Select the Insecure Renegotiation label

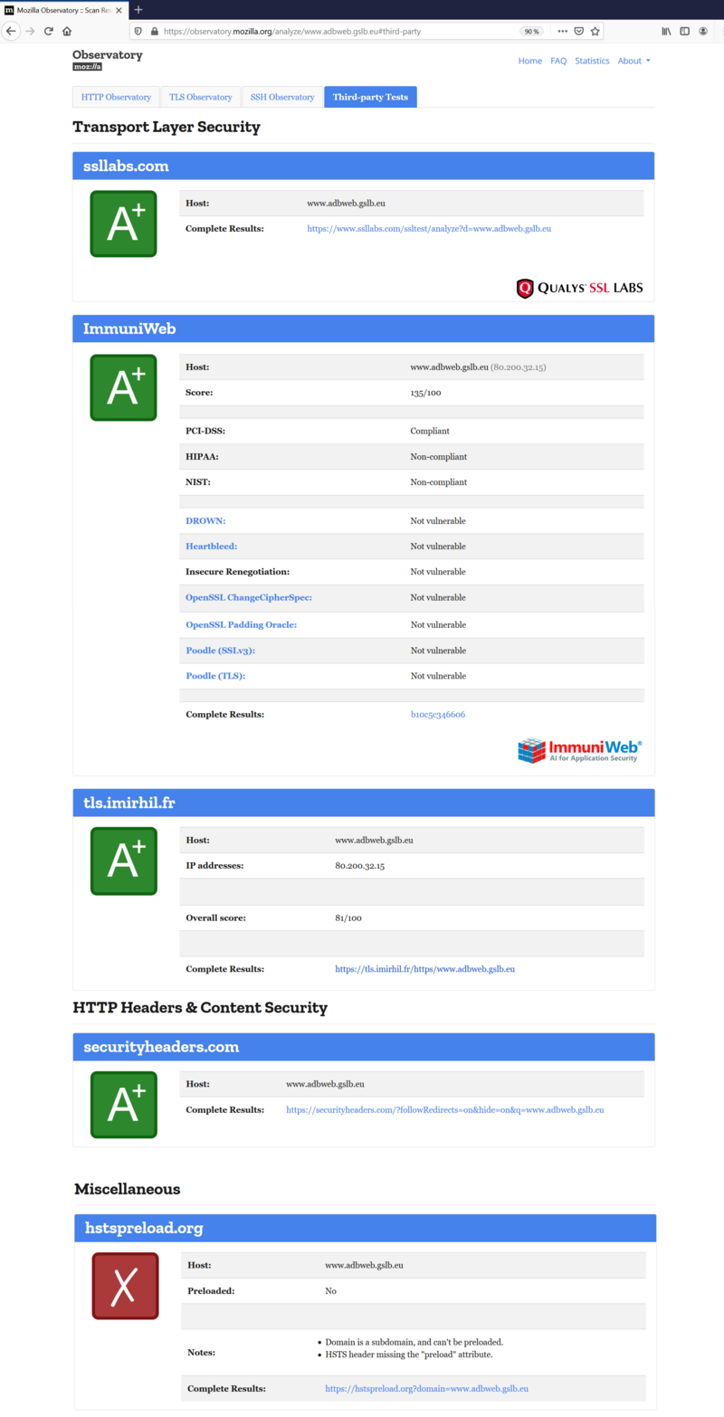pos(238,572)
